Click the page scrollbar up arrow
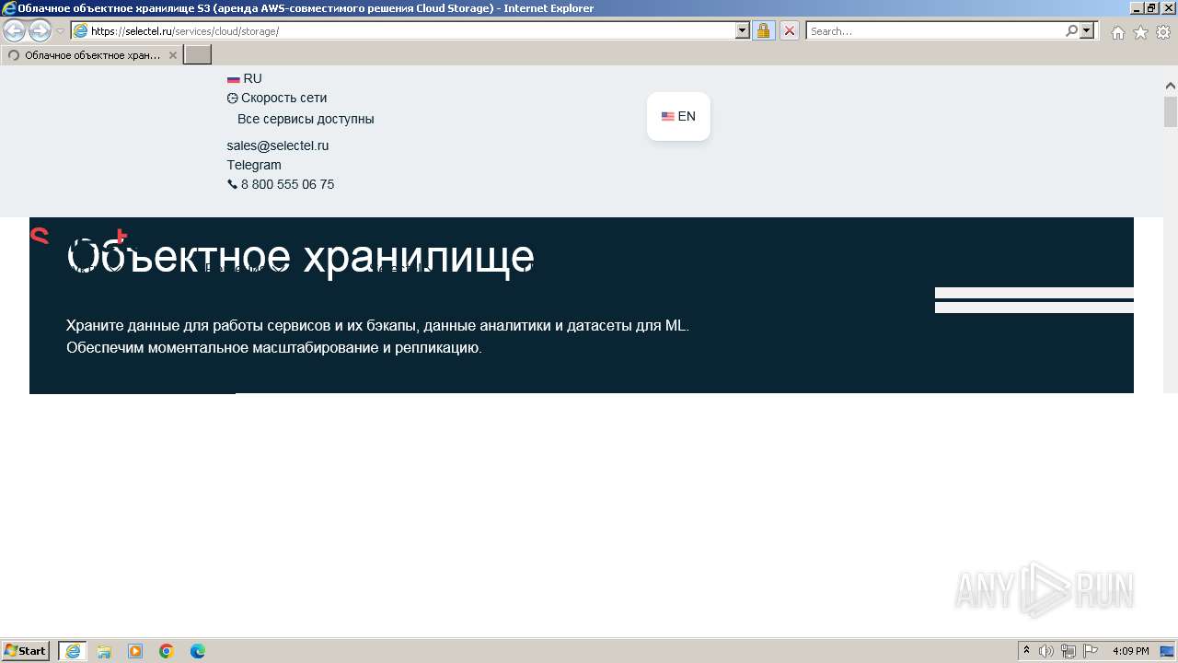 [x=1171, y=86]
